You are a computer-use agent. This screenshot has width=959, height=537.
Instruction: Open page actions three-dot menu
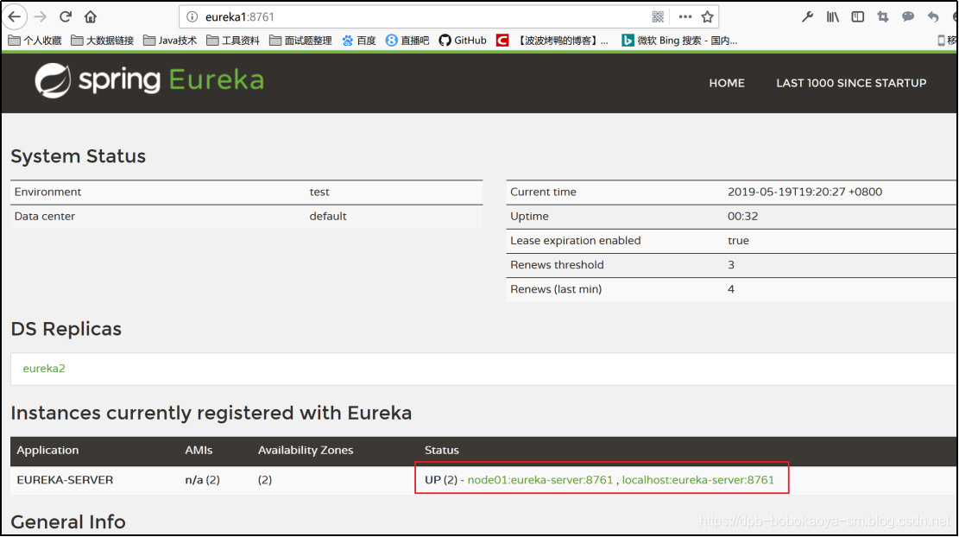(685, 17)
